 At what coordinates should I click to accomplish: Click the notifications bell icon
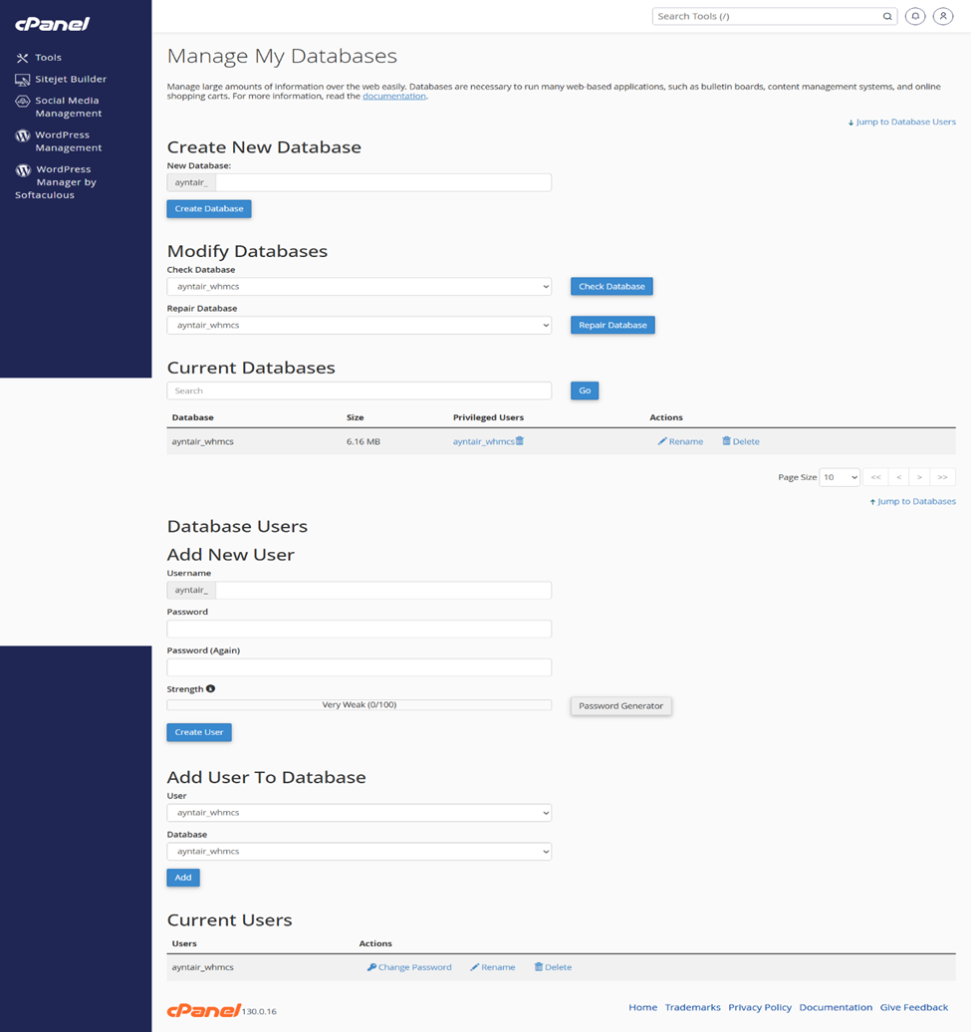tap(914, 16)
